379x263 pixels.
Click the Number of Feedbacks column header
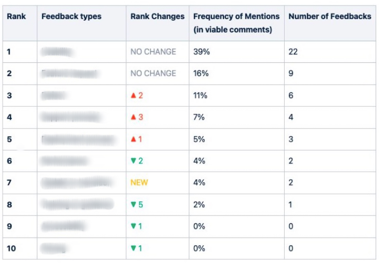(x=330, y=17)
